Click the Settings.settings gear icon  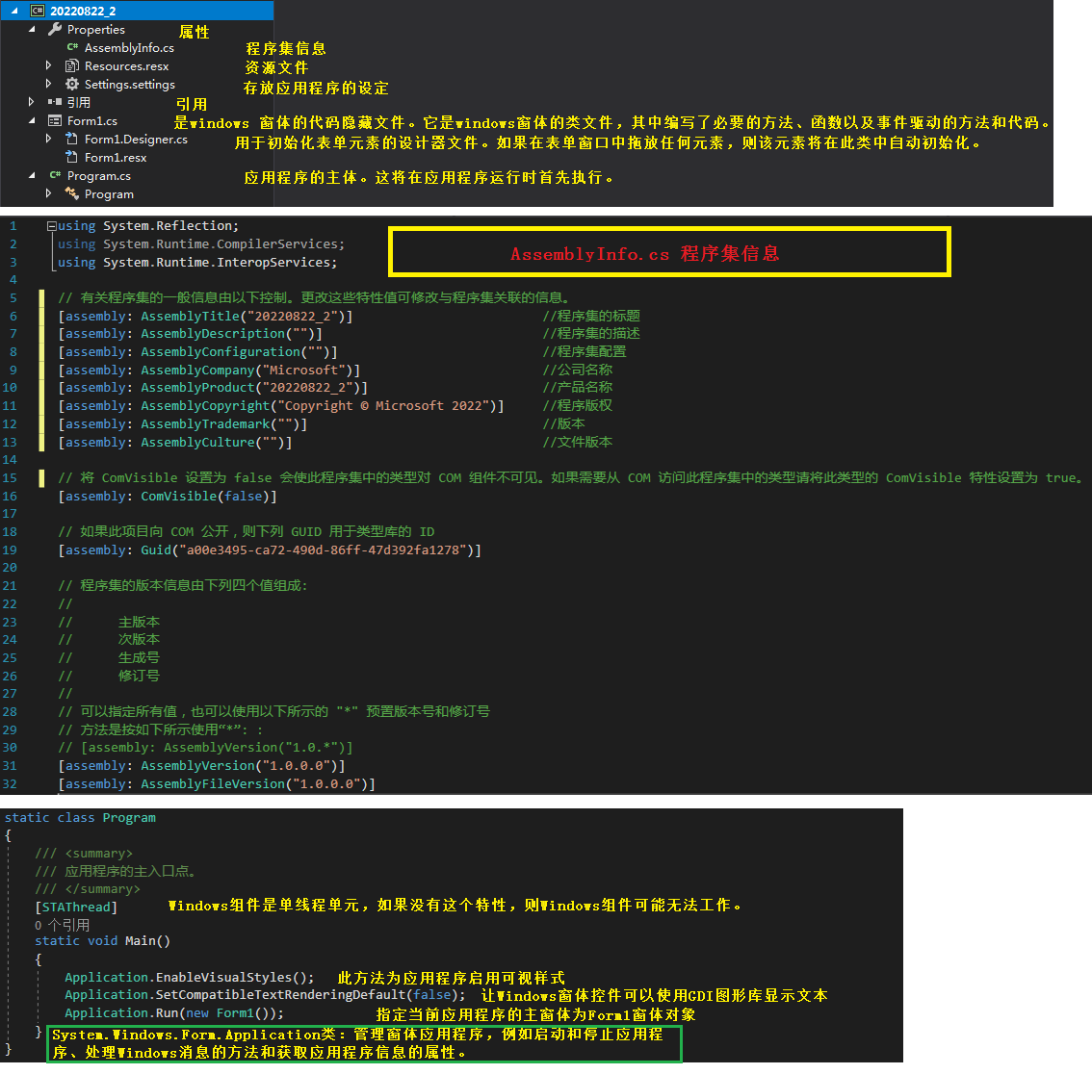pyautogui.click(x=71, y=85)
